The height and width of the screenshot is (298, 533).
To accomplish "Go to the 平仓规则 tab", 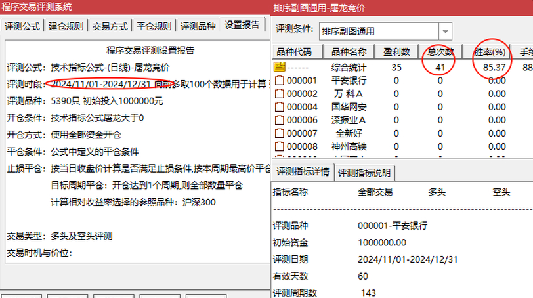I will [x=154, y=26].
